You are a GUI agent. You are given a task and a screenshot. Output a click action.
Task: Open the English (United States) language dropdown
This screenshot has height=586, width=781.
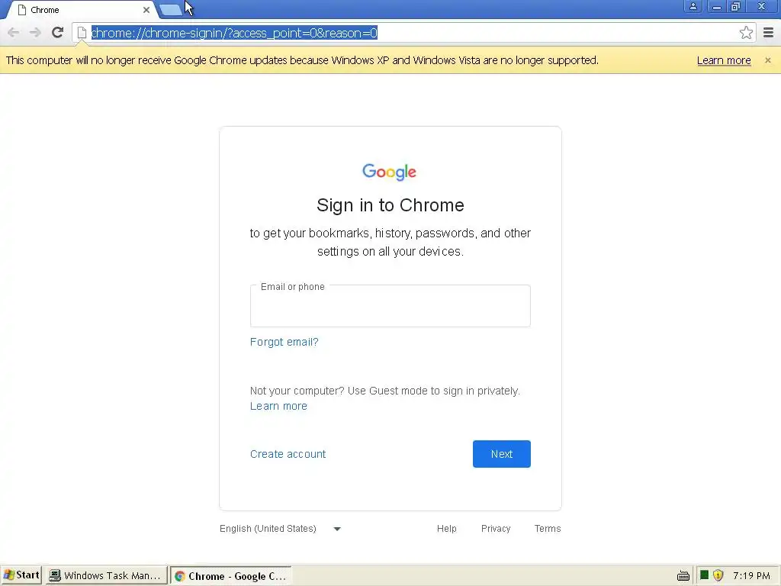[280, 529]
